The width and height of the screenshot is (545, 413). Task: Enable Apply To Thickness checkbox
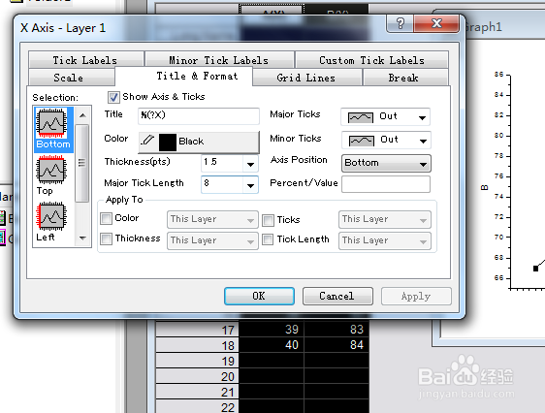(x=106, y=238)
